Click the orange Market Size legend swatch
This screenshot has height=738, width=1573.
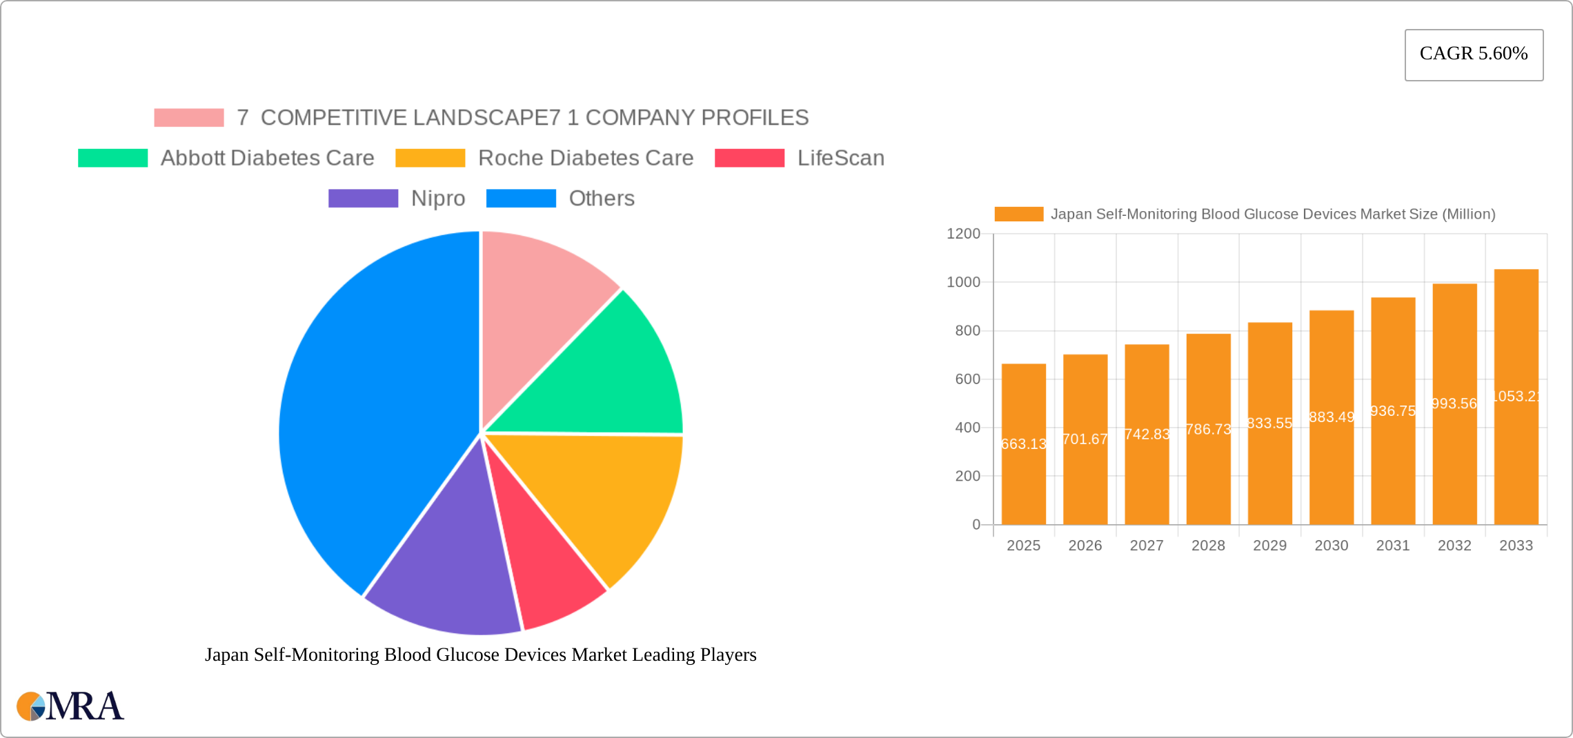[1019, 215]
